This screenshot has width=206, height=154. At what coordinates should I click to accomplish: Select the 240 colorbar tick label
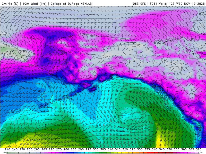pyautogui.click(x=7, y=149)
